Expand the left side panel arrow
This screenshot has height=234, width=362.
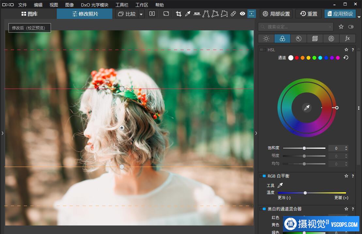pyautogui.click(x=2, y=133)
